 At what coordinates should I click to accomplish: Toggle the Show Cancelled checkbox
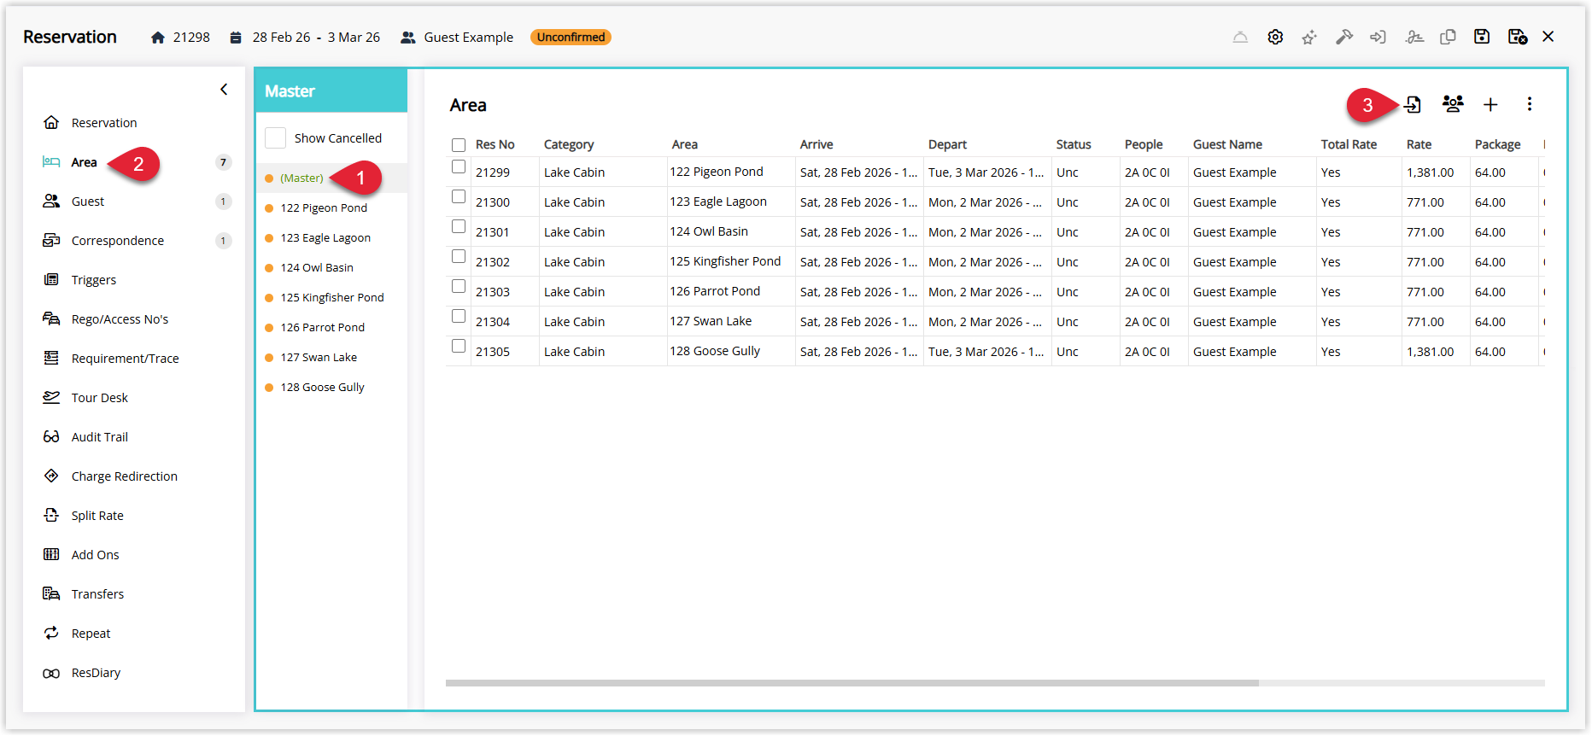[275, 137]
